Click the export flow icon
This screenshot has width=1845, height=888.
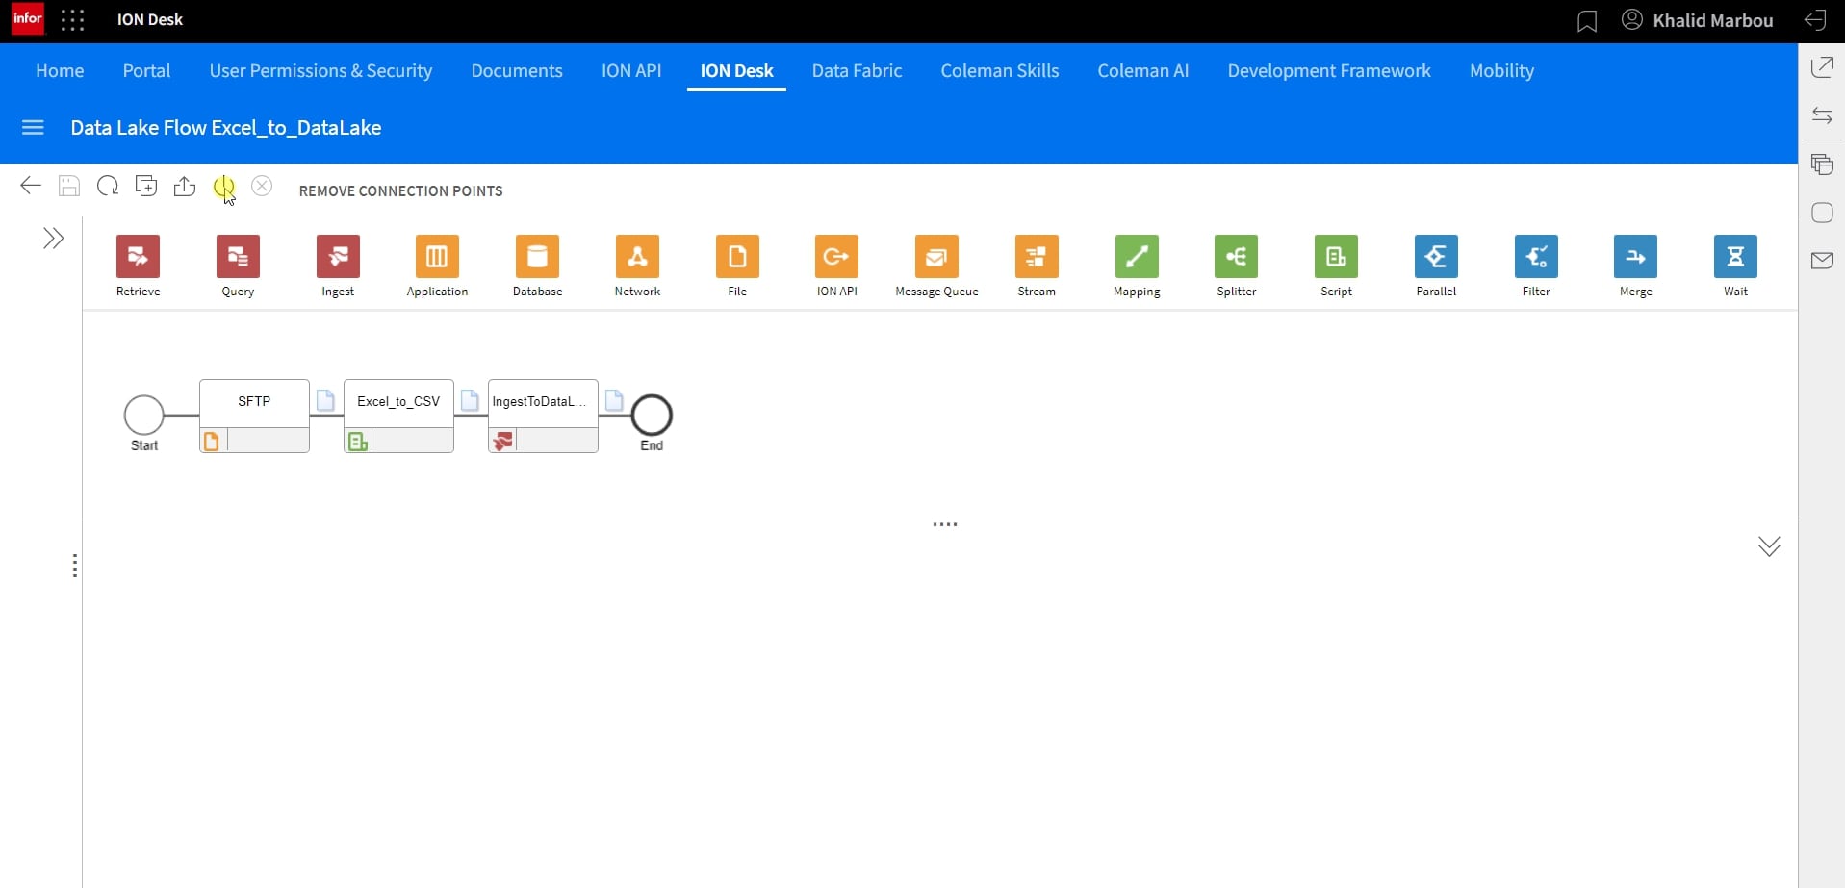(x=185, y=186)
